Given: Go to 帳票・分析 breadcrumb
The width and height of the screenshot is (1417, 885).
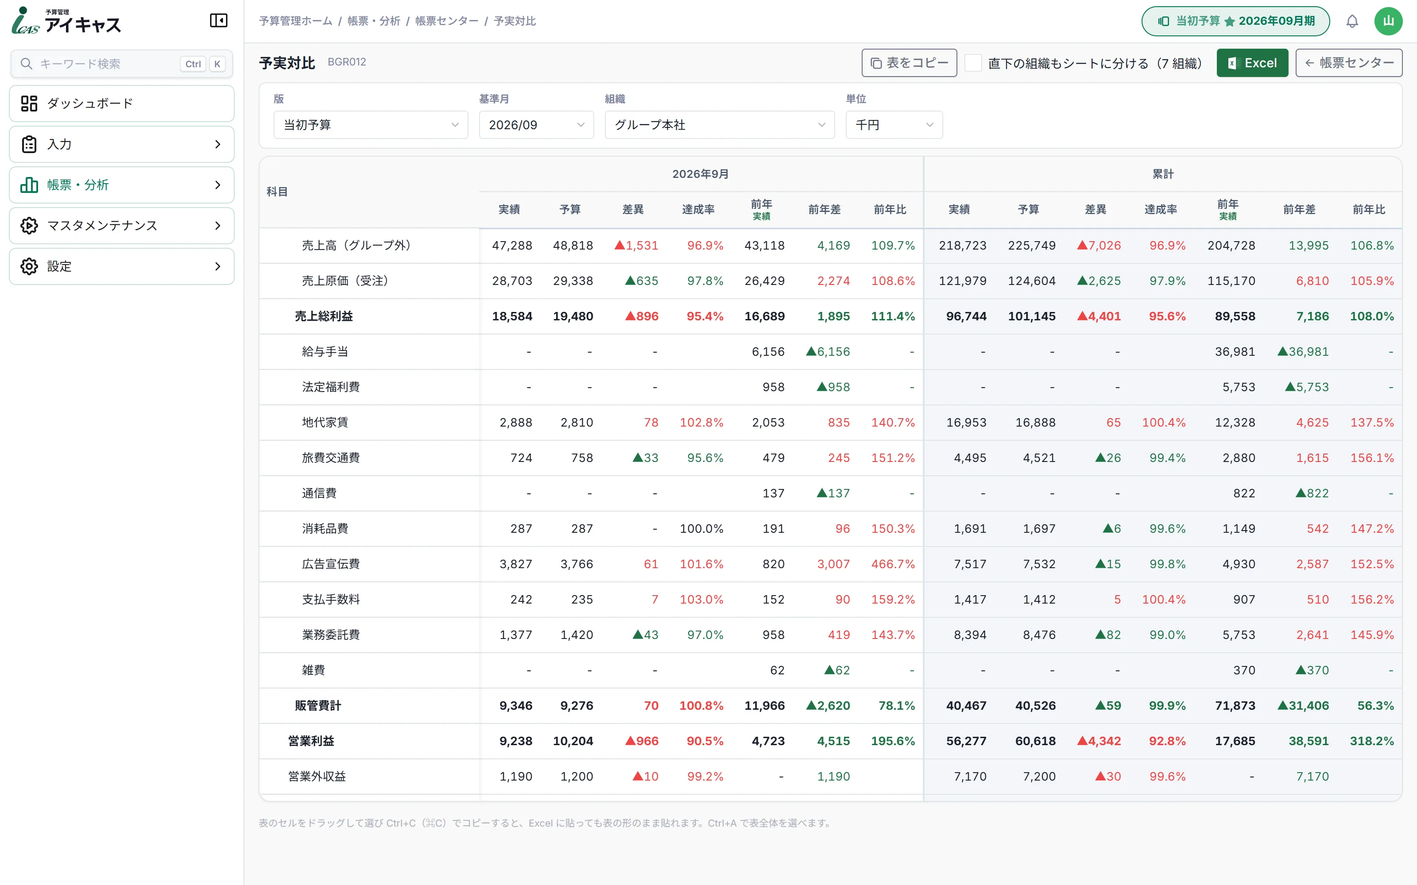Looking at the screenshot, I should [374, 21].
